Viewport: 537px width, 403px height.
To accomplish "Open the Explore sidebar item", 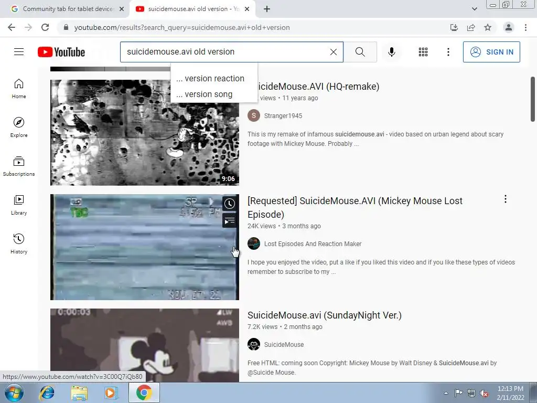I will tap(19, 127).
